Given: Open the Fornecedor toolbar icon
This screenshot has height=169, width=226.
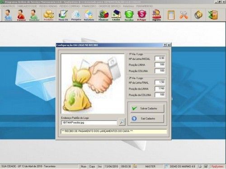Looking at the screenshot, I should tap(21, 15).
